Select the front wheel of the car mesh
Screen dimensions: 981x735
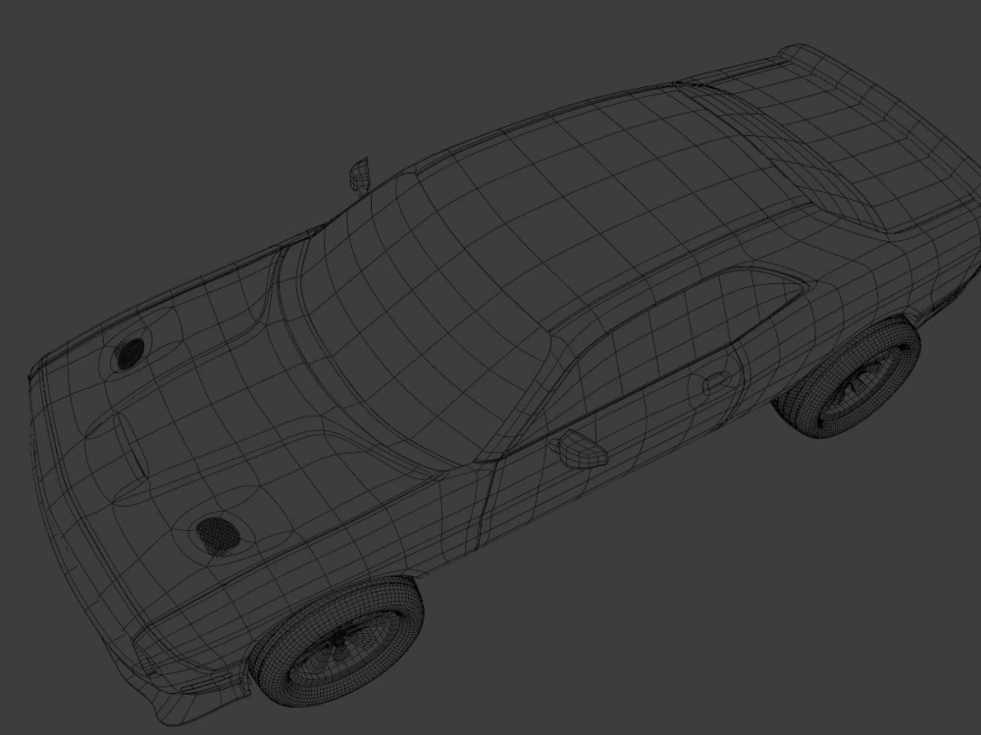point(337,643)
